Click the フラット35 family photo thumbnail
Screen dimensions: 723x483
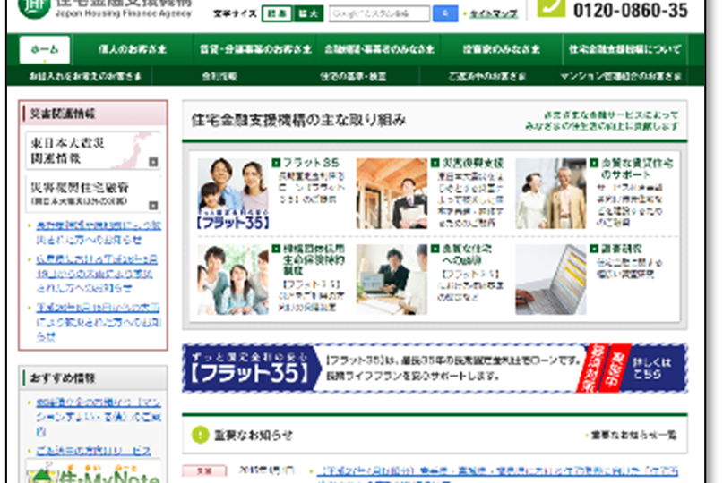pyautogui.click(x=233, y=194)
